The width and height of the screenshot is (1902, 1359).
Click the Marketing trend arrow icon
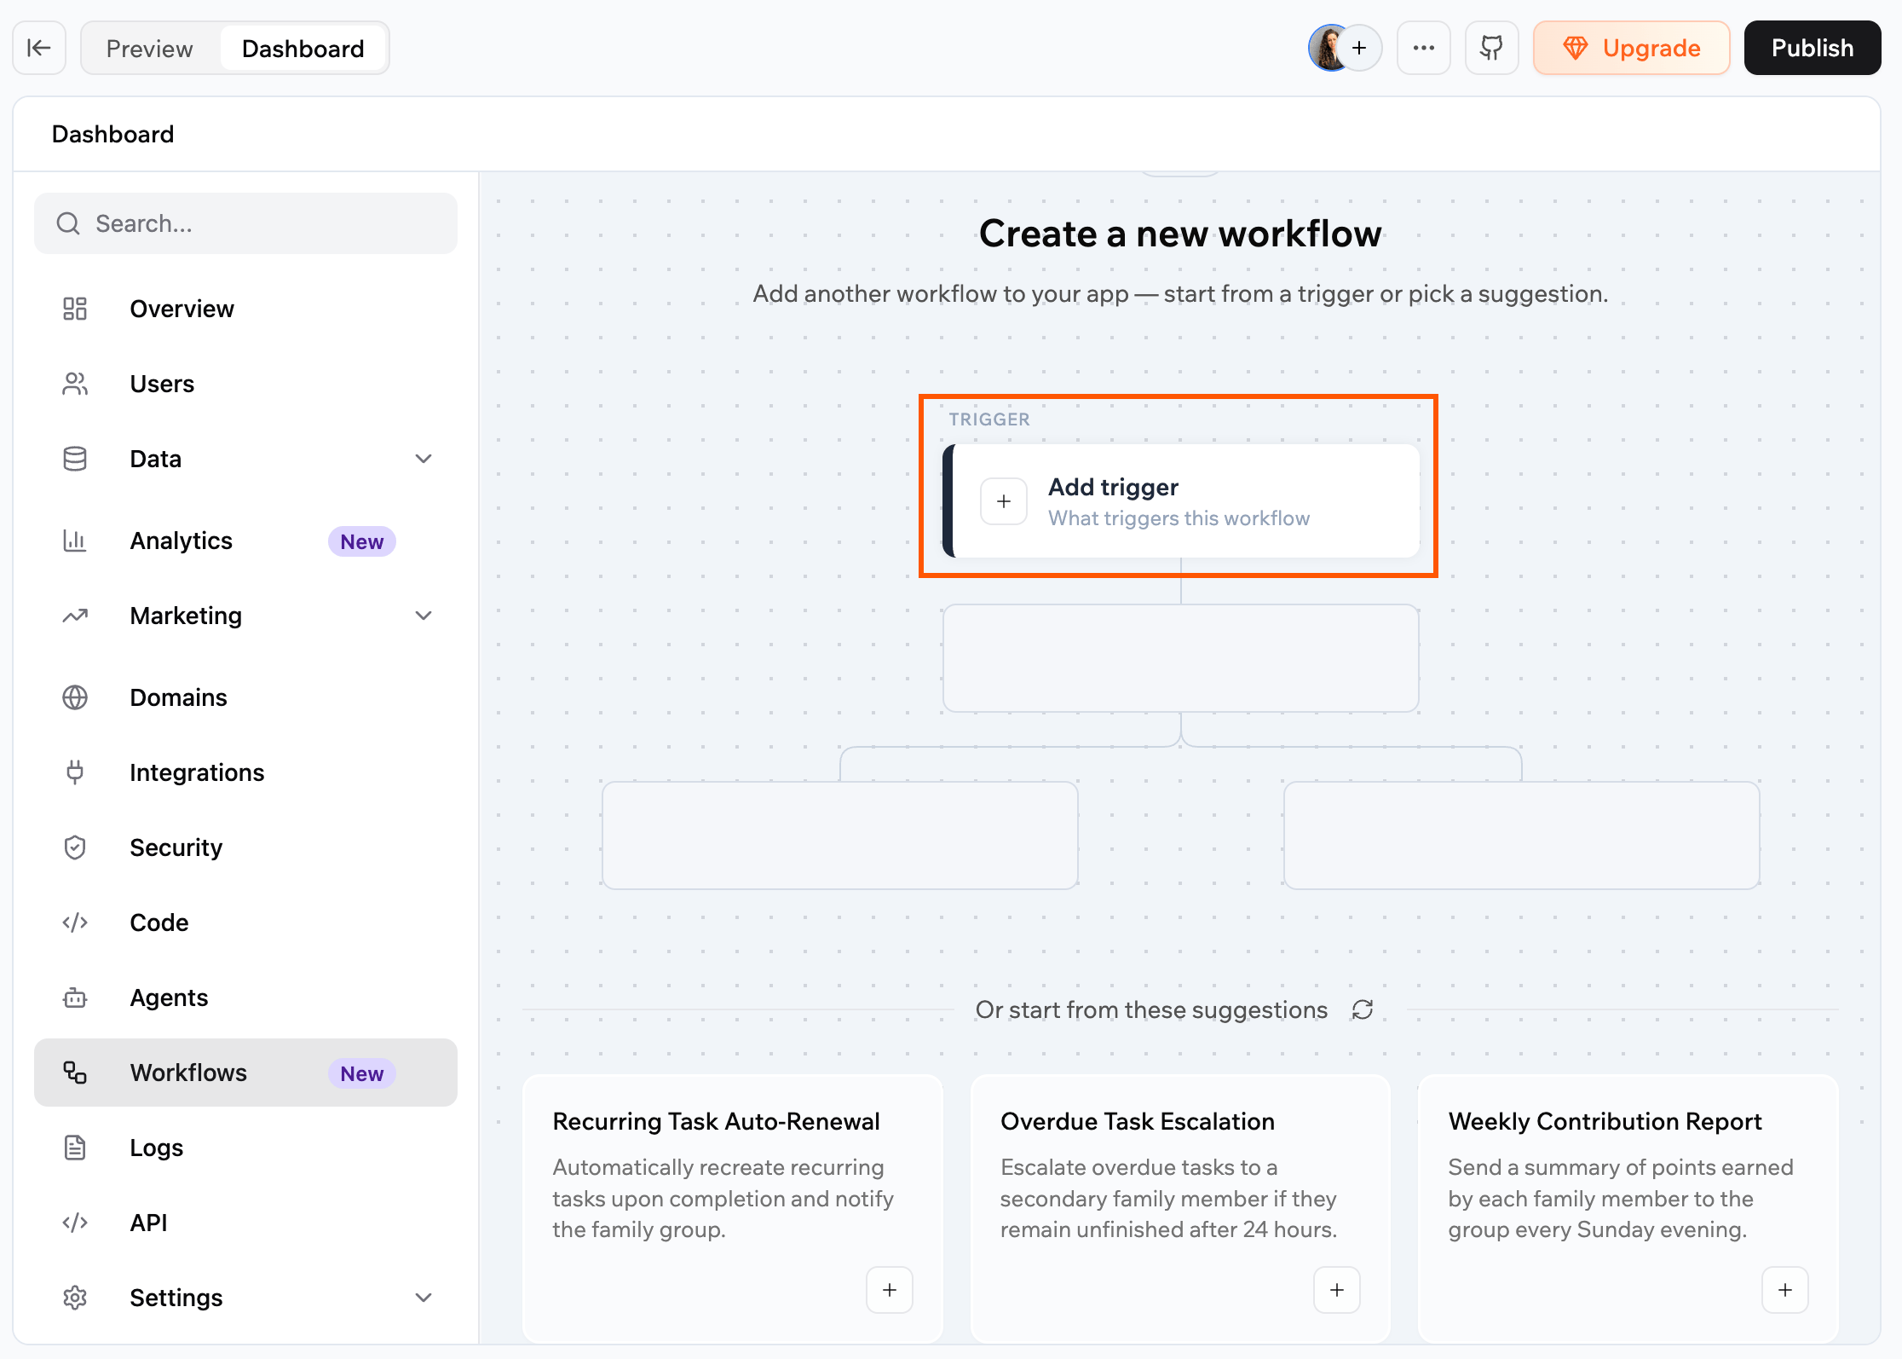point(75,616)
